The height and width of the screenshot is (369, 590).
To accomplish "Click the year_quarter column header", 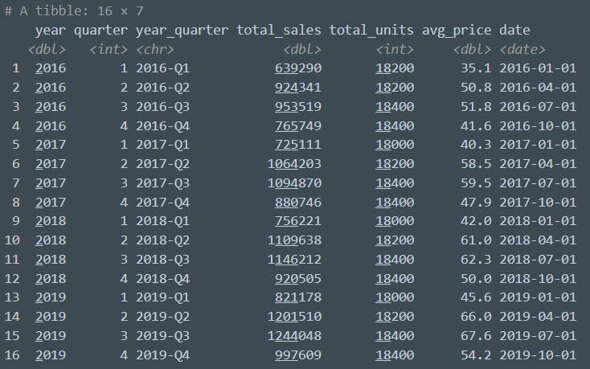I will (x=182, y=31).
